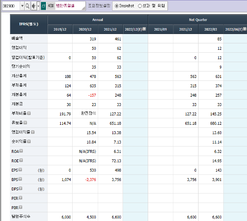247x221 pixels.
Task: Click the 발행주식수 row label
Action: tap(21, 217)
